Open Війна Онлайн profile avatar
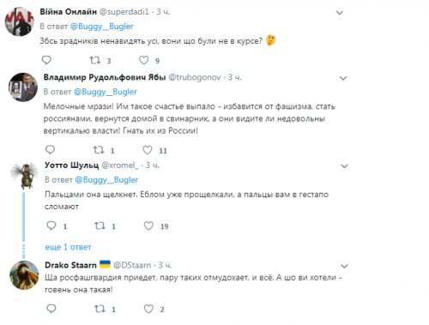 click(20, 21)
